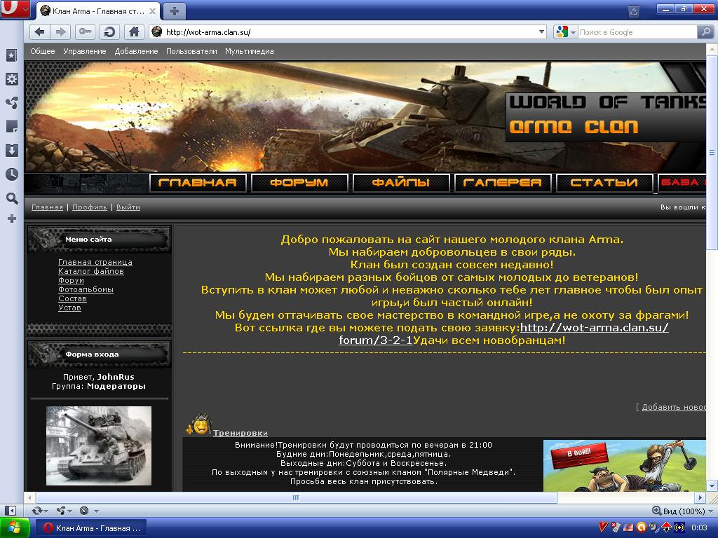Click the ФОРУМ navigation button

tap(299, 183)
